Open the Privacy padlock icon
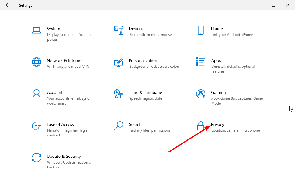 200,126
